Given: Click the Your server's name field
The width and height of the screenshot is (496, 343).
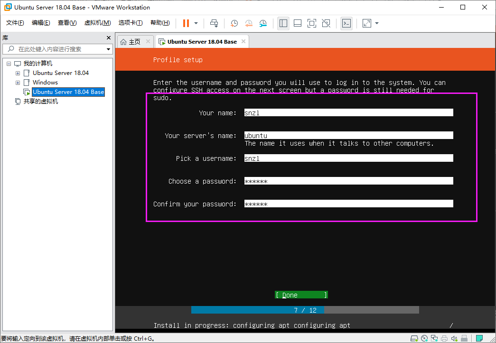Looking at the screenshot, I should coord(348,135).
